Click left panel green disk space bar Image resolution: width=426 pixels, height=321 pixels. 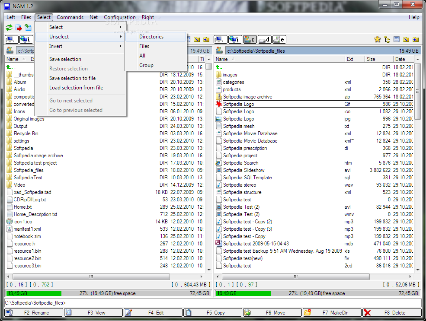34,293
